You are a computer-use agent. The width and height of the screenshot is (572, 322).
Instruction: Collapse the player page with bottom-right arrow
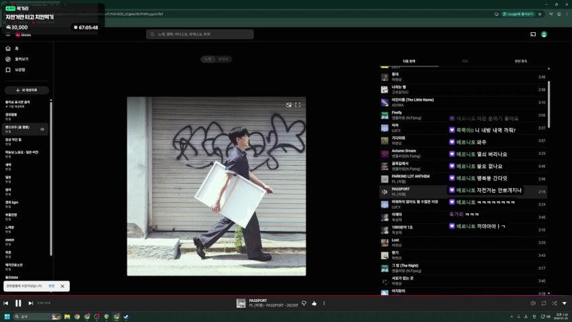click(564, 303)
